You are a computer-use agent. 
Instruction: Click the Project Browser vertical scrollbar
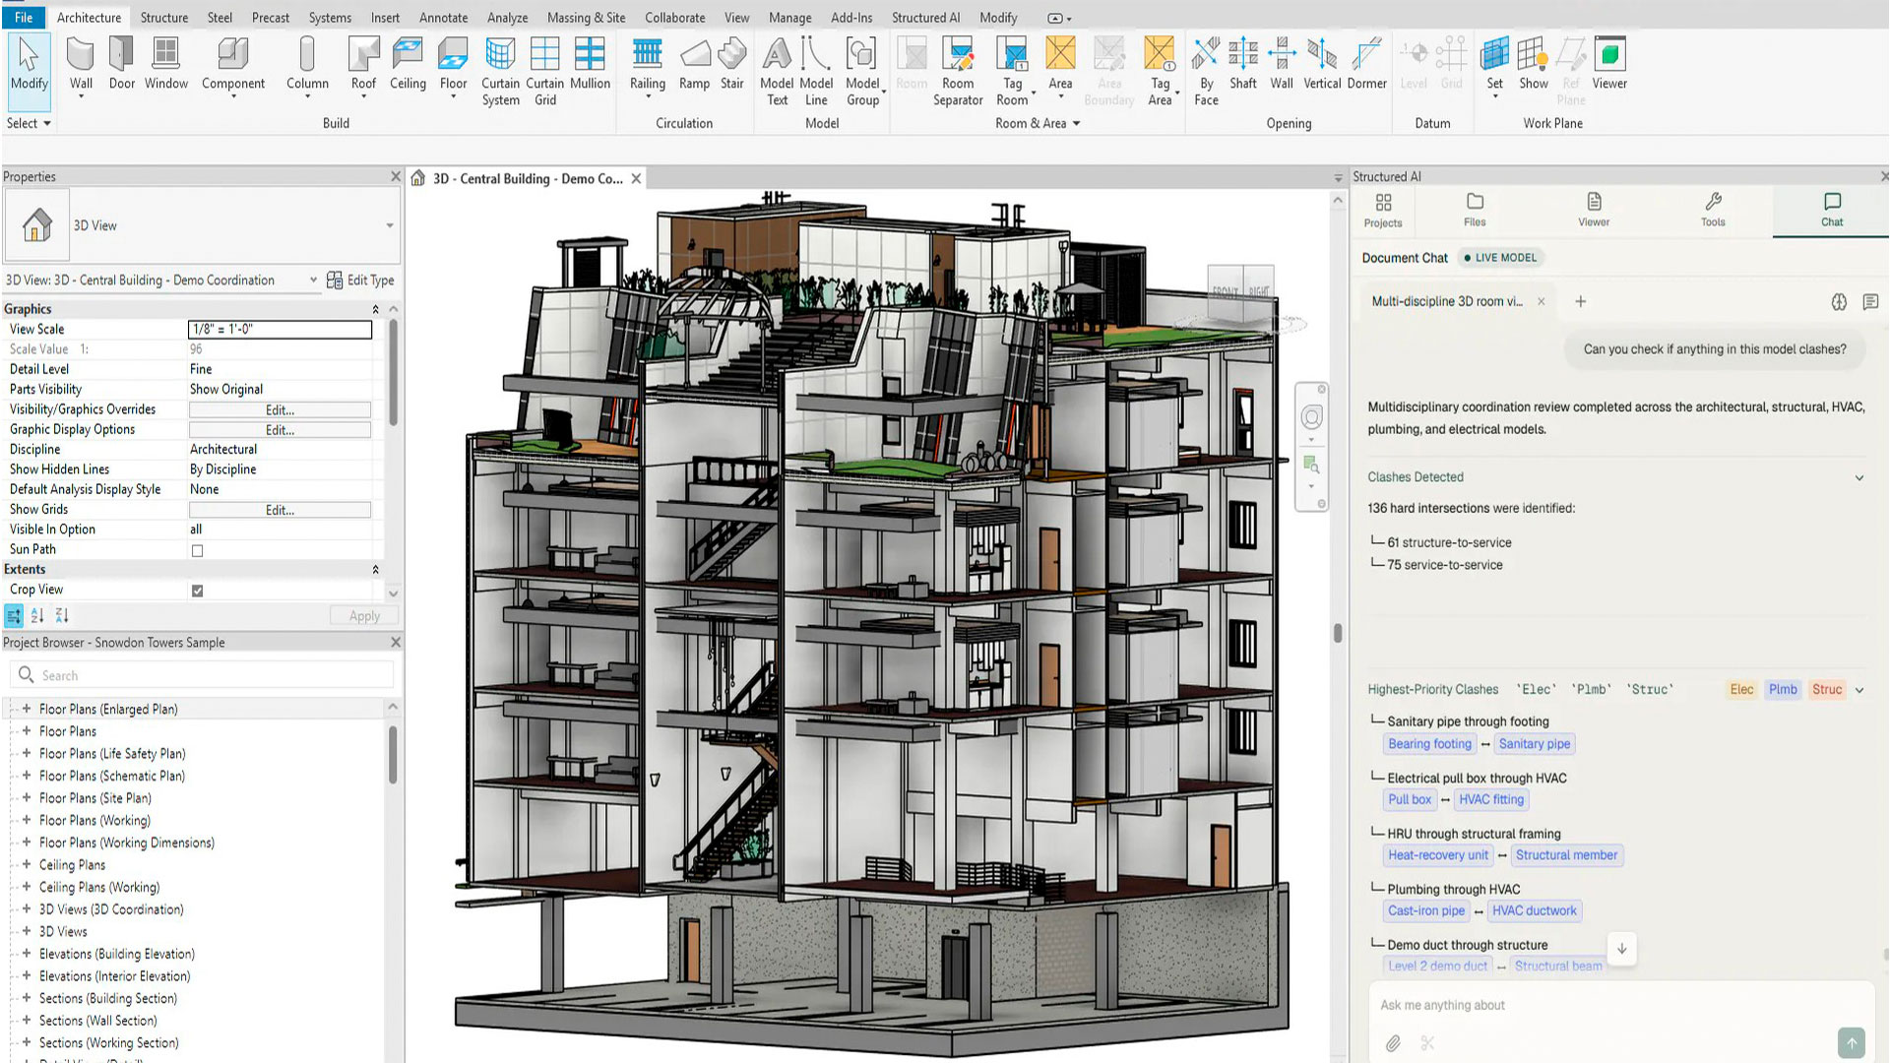tap(393, 756)
